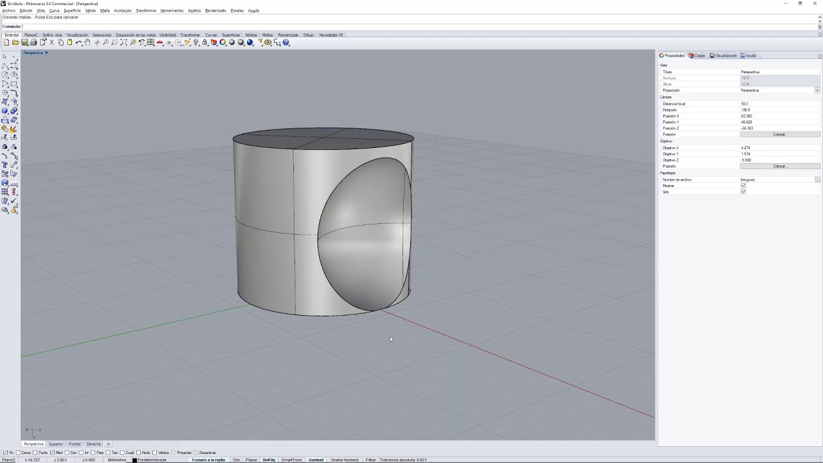Screen dimensions: 823x463
Task: Click the Comando input field
Action: click(420, 26)
